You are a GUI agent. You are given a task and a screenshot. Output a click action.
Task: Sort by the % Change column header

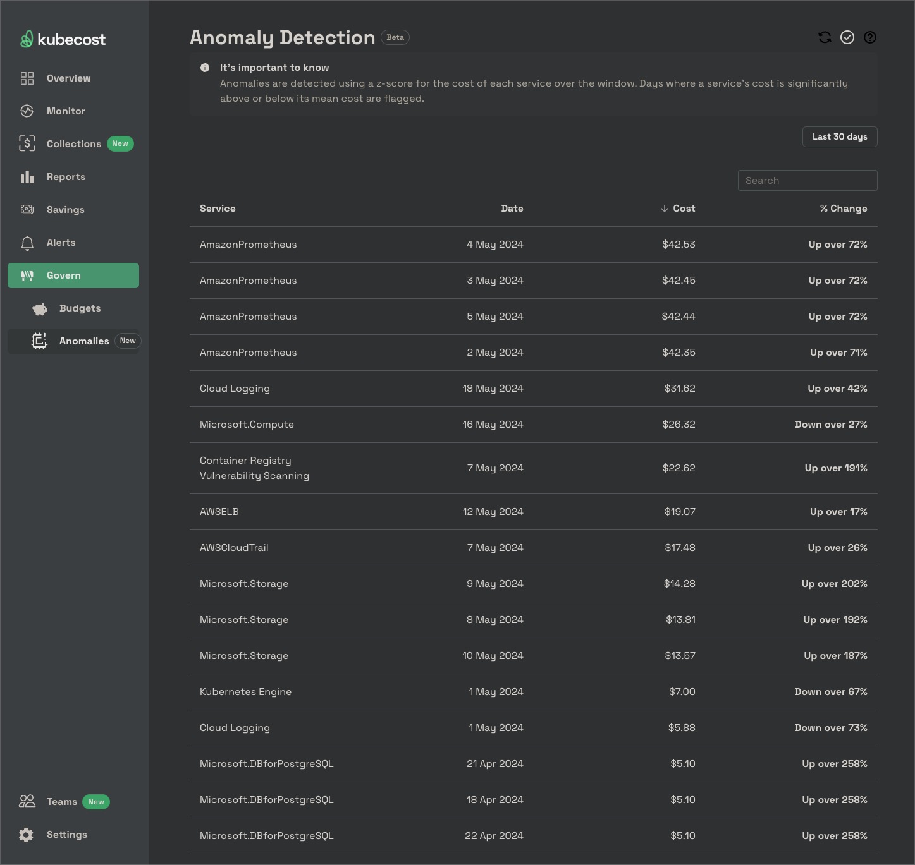844,209
